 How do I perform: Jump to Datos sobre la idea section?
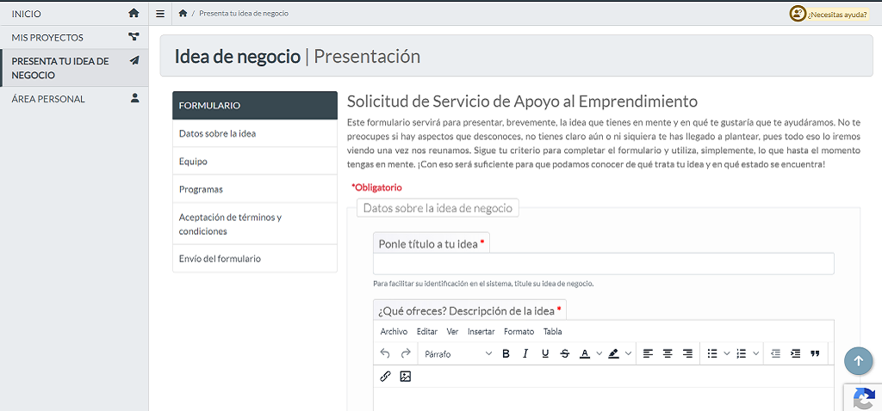coord(255,133)
